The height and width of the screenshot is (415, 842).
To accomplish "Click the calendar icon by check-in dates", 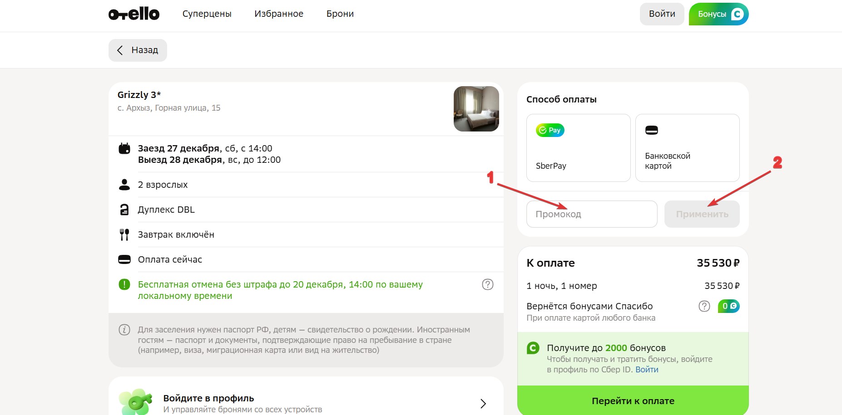I will tap(124, 148).
